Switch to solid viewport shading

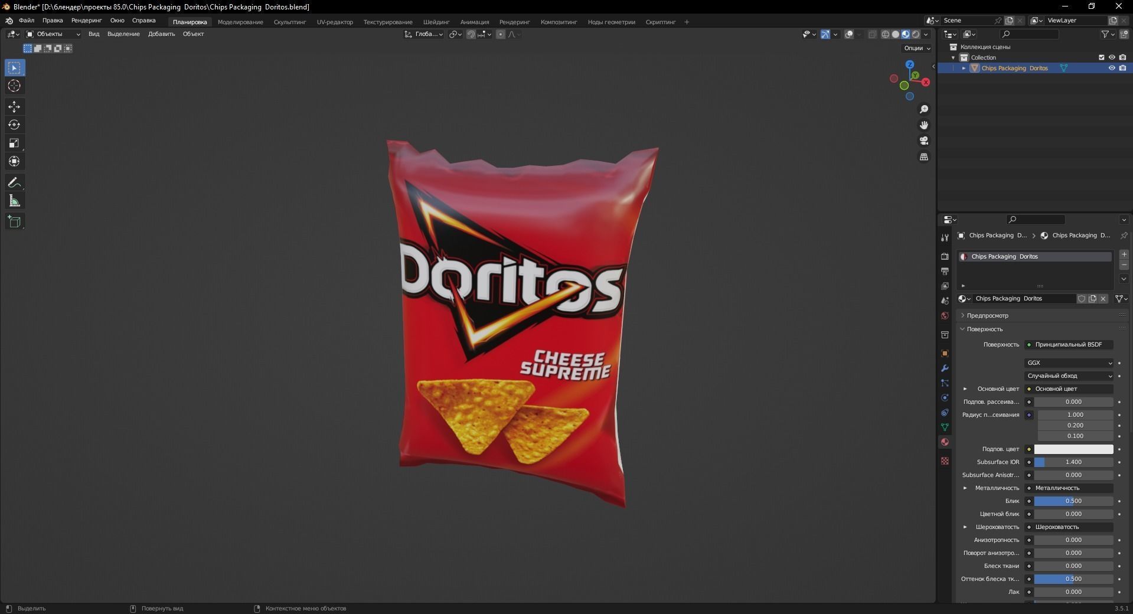coord(895,34)
